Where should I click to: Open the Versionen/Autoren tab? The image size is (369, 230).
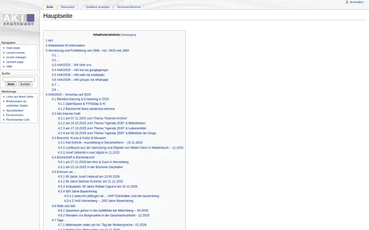(129, 7)
